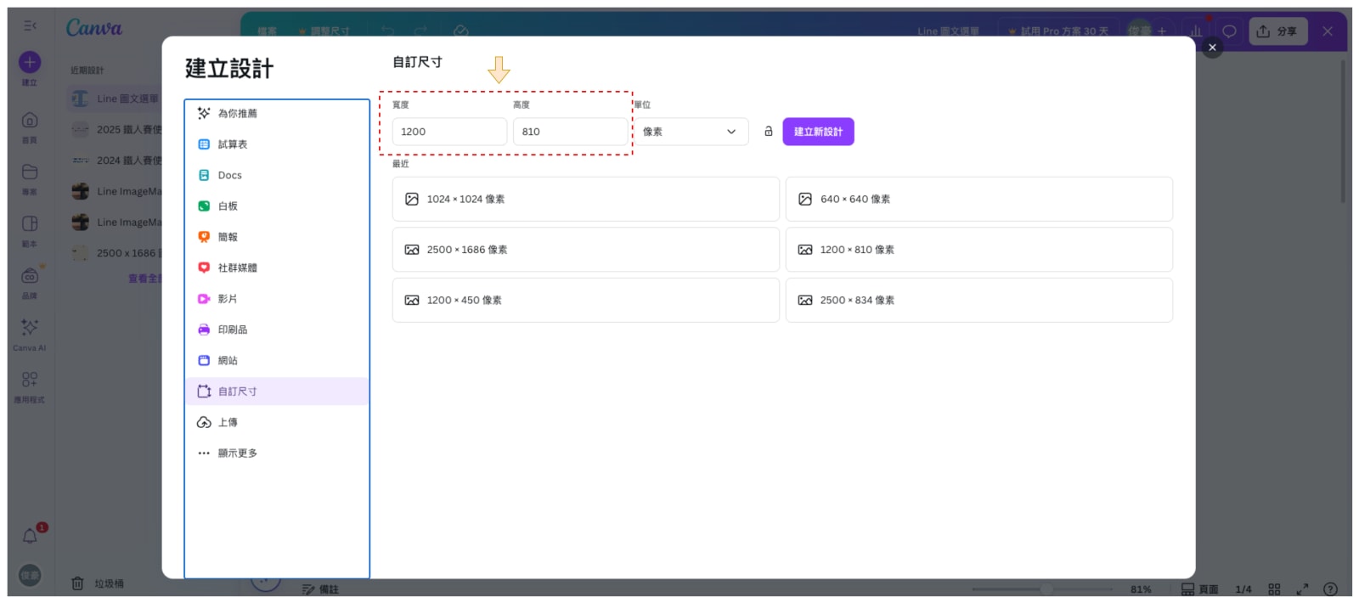Viewport: 1359px width, 603px height.
Task: Open 應用程式 apps icon in the sidebar
Action: click(x=30, y=380)
